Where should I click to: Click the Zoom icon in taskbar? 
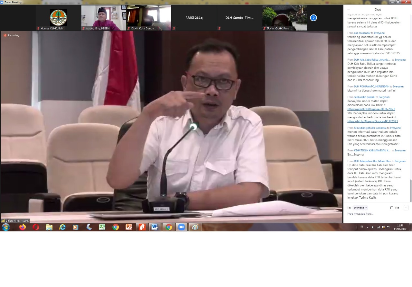(x=182, y=227)
